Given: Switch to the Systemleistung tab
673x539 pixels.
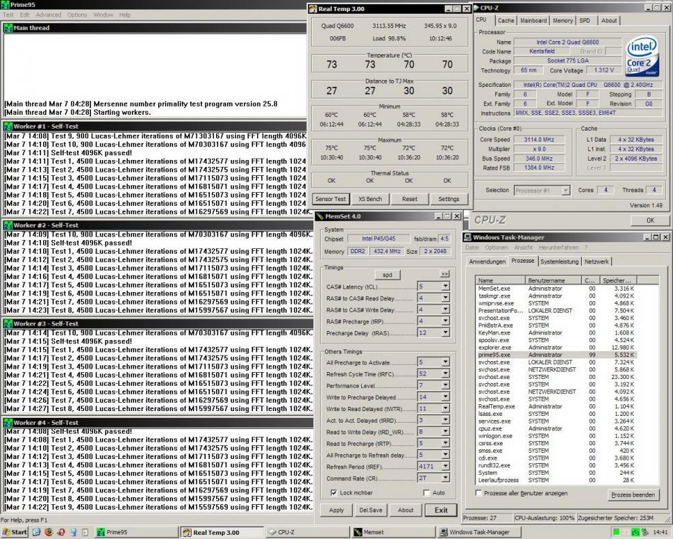Looking at the screenshot, I should [x=559, y=261].
